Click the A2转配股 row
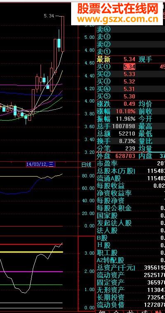This screenshot has width=165, height=313. coord(131,260)
